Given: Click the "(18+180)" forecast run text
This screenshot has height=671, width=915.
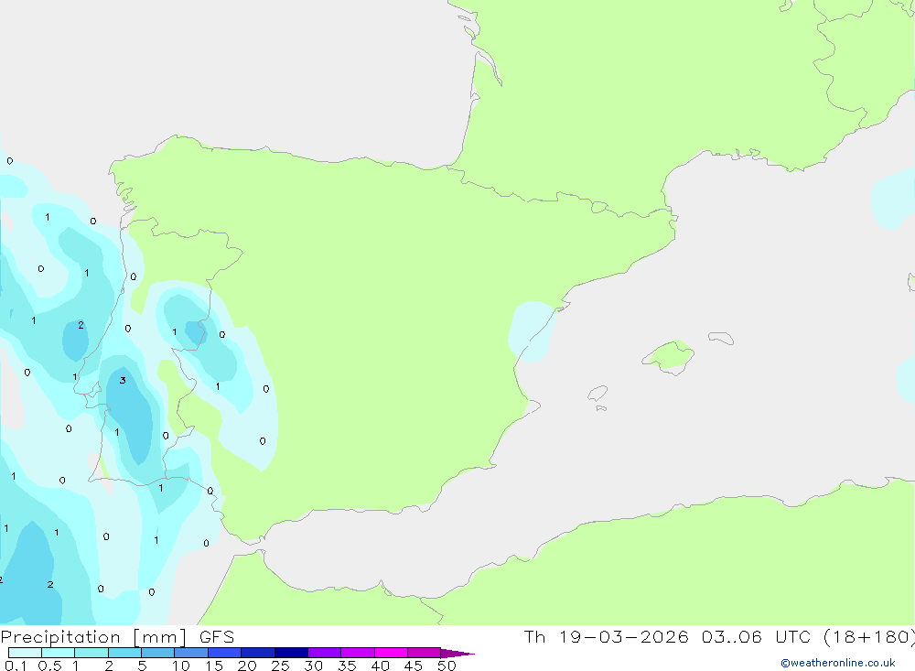Looking at the screenshot, I should coord(869,637).
